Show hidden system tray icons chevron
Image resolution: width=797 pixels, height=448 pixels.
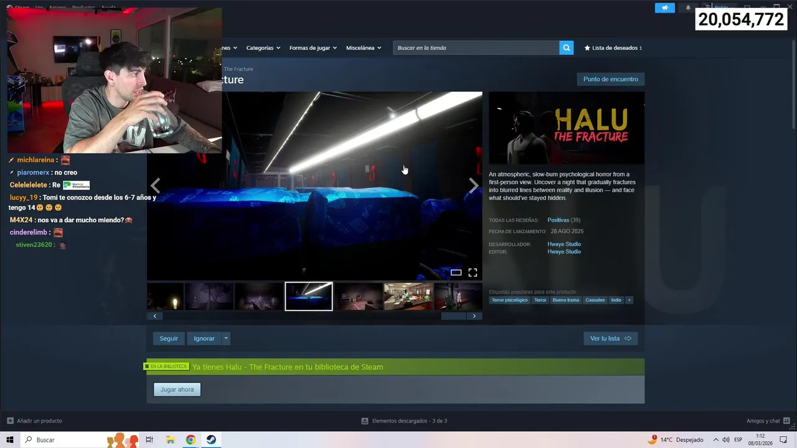(716, 440)
